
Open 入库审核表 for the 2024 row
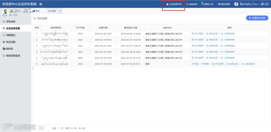248,64
